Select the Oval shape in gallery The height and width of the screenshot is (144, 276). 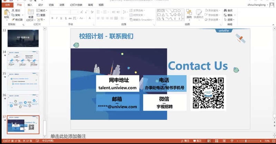pos(179,11)
